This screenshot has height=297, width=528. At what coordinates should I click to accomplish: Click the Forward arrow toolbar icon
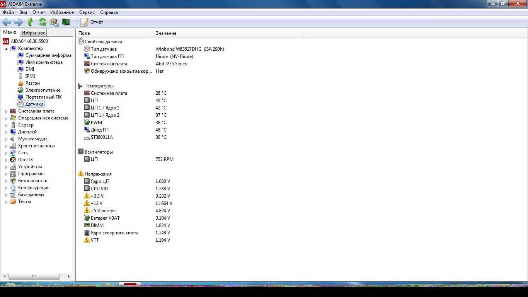18,22
